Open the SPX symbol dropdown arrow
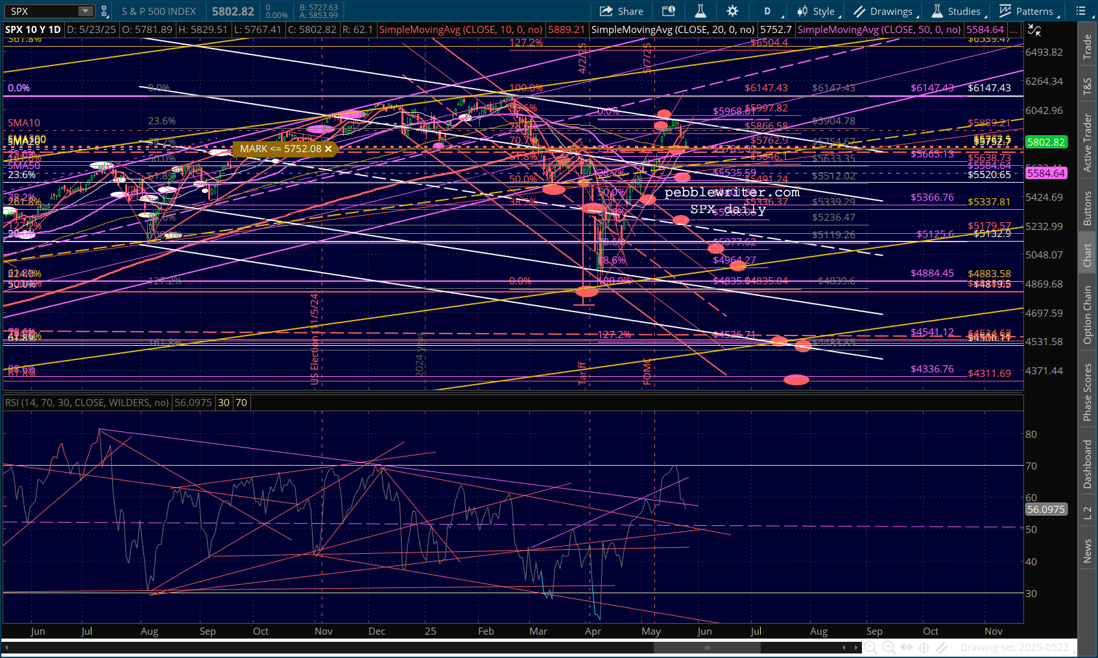The width and height of the screenshot is (1098, 658). pos(86,11)
